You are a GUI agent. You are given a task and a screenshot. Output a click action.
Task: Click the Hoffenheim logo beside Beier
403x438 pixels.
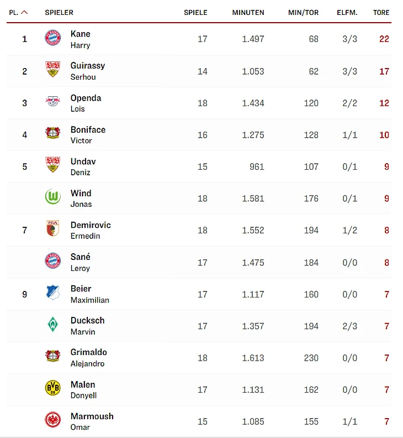pos(53,293)
